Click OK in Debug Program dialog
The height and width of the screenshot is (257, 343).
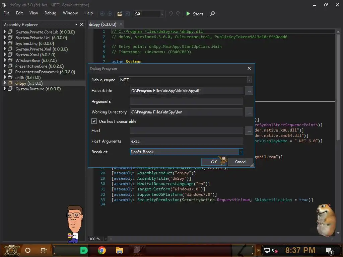[214, 162]
